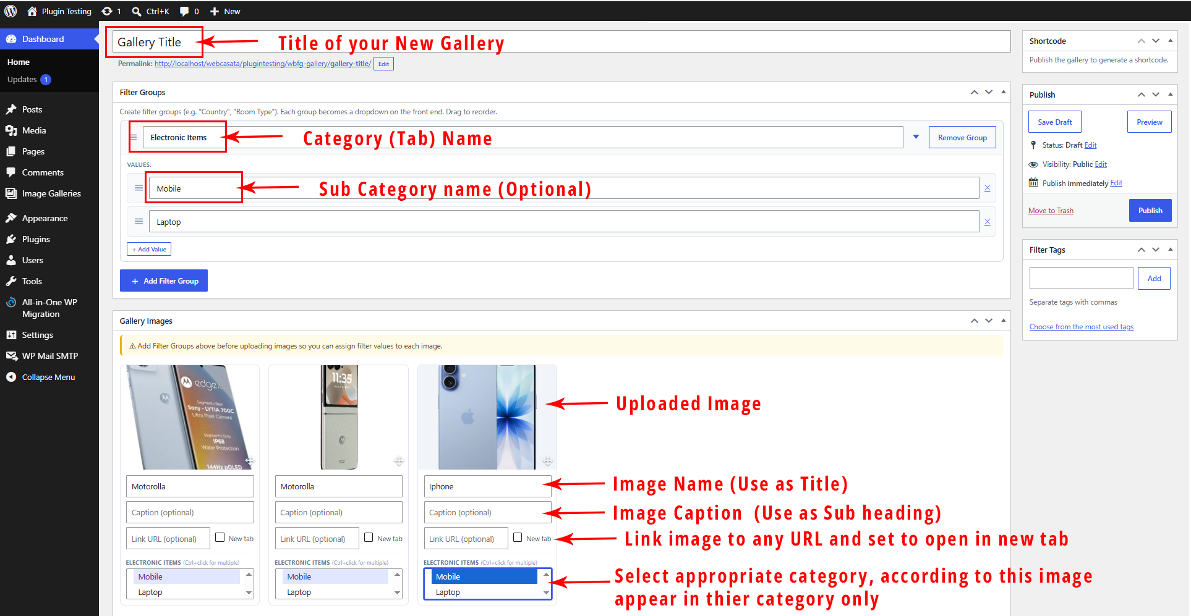Select the Iphone image thumbnail
Image resolution: width=1191 pixels, height=616 pixels.
point(487,417)
